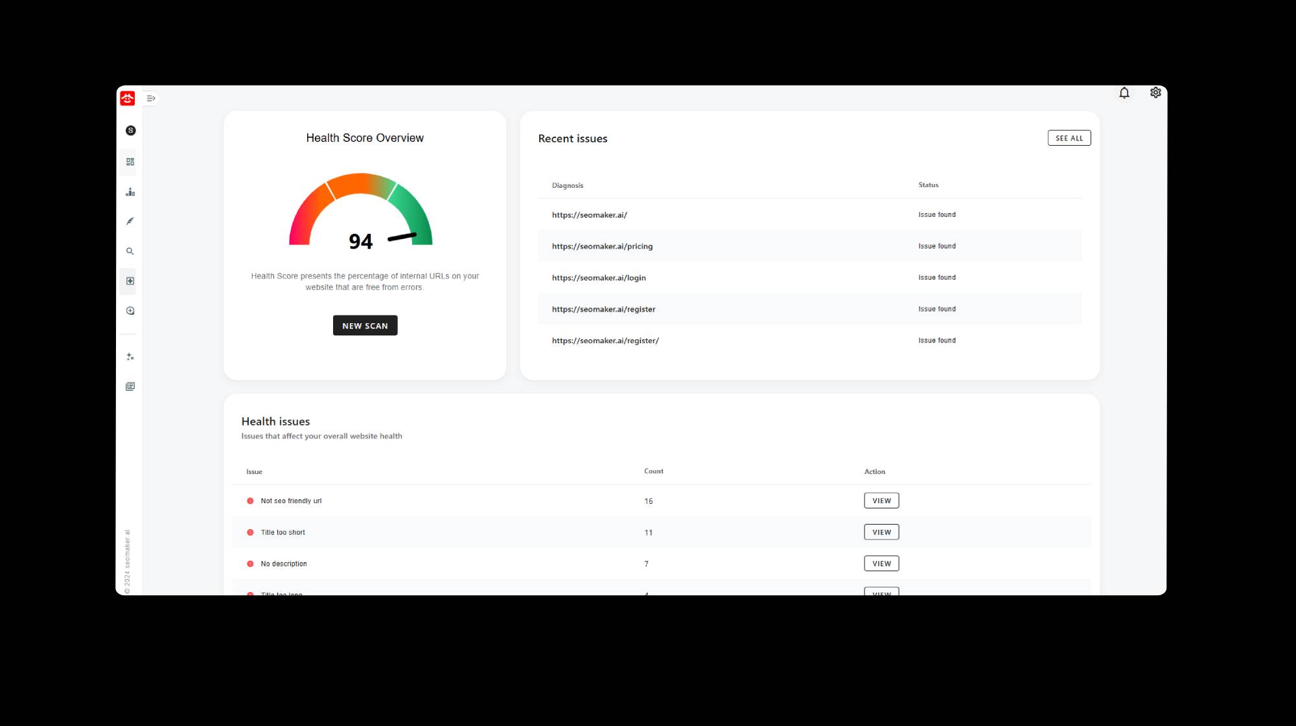Open the content writer feather tool
This screenshot has width=1296, height=726.
[x=130, y=221]
